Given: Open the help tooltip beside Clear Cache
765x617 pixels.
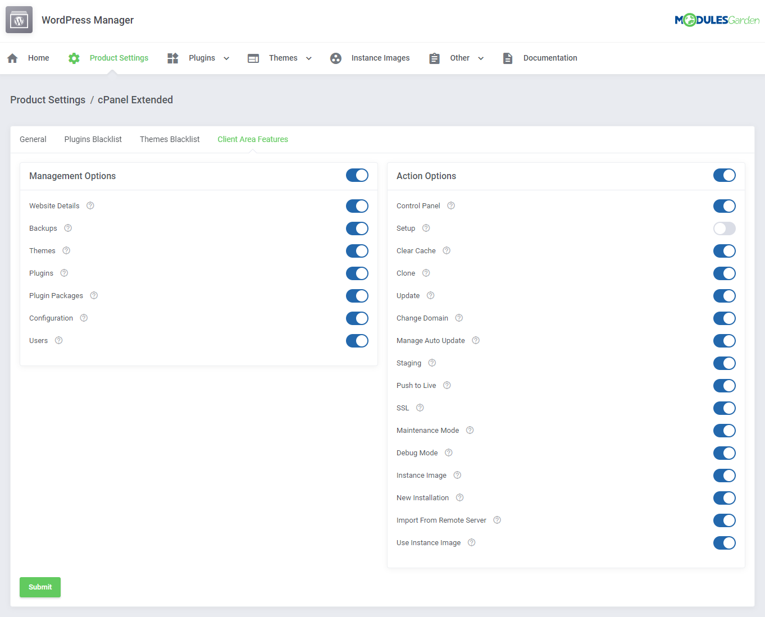Looking at the screenshot, I should [446, 250].
